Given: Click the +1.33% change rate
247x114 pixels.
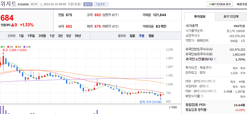Looking at the screenshot, I should pos(27,25).
